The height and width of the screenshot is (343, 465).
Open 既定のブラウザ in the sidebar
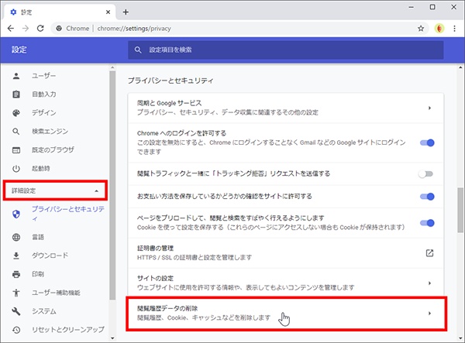tap(53, 150)
